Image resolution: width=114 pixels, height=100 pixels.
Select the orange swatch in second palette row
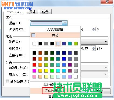[x=40, y=59]
